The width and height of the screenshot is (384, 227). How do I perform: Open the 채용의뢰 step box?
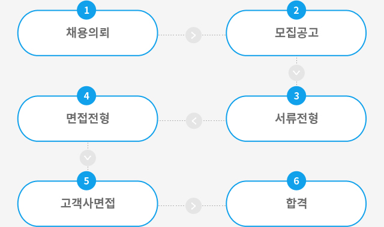pos(88,33)
